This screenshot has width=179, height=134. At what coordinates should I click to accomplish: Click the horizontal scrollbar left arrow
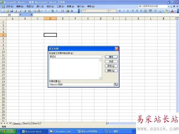(108, 123)
